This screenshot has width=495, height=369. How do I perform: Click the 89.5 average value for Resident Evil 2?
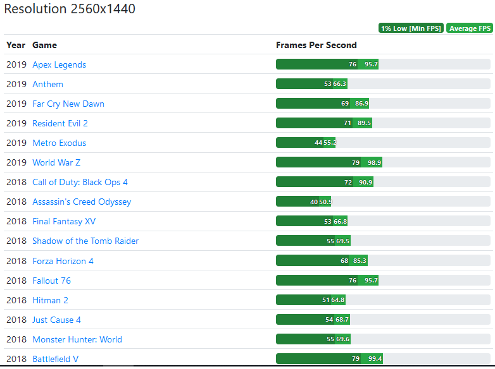tap(364, 123)
